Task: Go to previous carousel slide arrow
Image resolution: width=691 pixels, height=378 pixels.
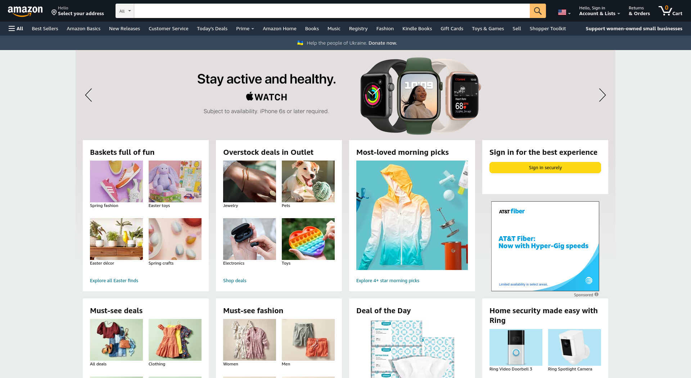Action: 89,95
